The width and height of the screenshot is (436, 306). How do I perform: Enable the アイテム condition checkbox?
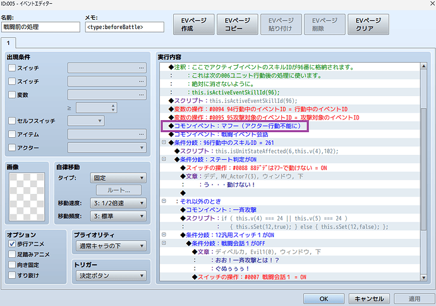point(12,134)
